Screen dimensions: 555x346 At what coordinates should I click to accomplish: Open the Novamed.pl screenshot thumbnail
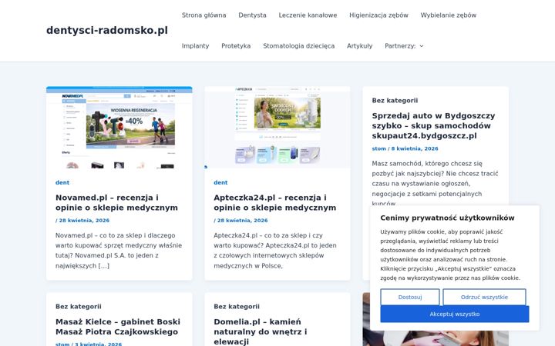[x=119, y=127]
